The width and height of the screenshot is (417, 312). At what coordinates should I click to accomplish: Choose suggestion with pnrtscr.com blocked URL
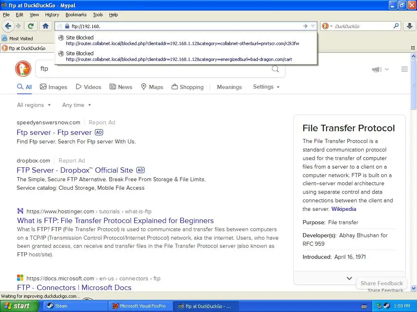click(186, 40)
